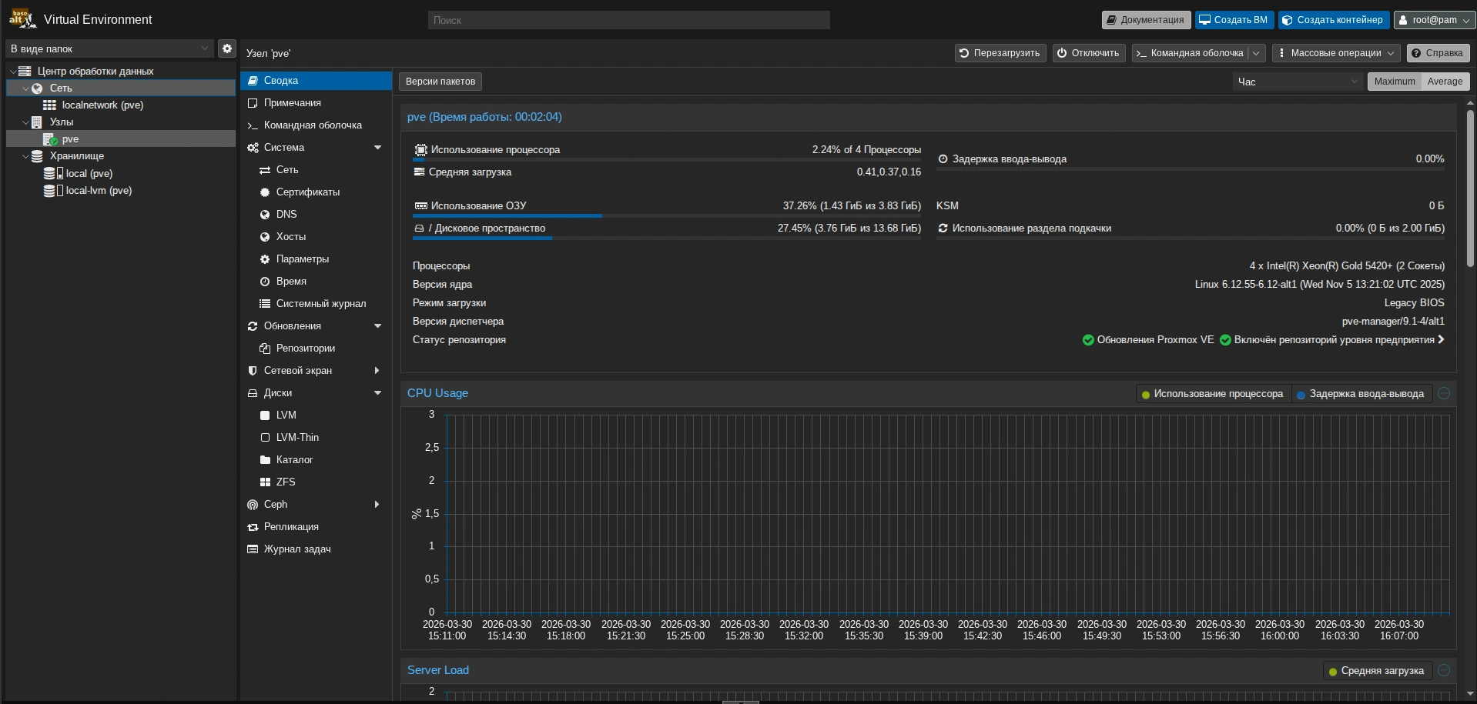Open the Хосты page
This screenshot has height=704, width=1477.
coord(316,237)
